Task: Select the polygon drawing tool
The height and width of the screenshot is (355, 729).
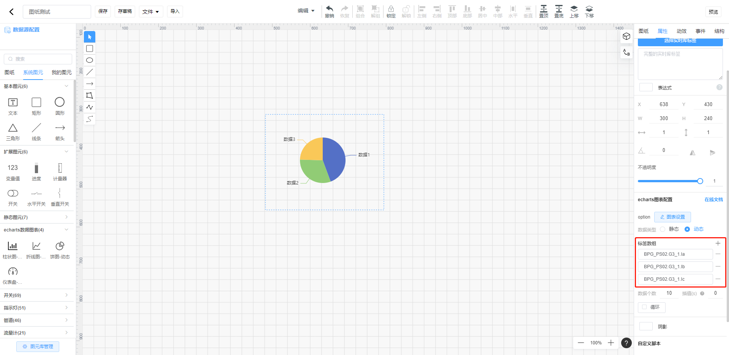Action: tap(90, 95)
